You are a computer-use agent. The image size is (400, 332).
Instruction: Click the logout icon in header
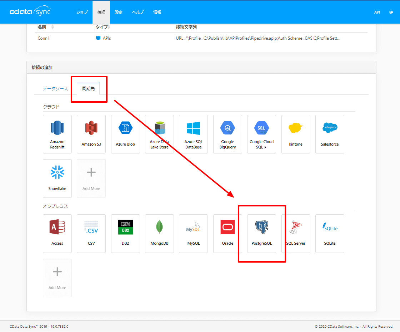pyautogui.click(x=391, y=12)
